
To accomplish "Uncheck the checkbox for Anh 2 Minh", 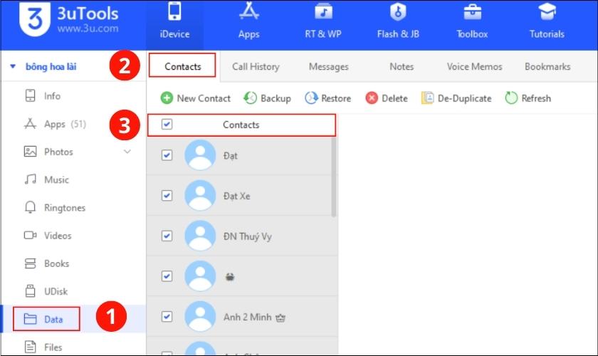I will [x=167, y=316].
